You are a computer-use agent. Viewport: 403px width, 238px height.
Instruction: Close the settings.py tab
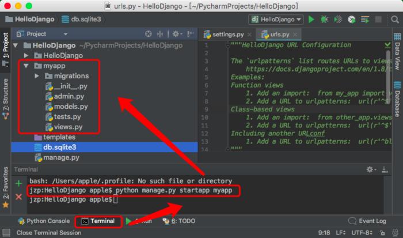249,34
